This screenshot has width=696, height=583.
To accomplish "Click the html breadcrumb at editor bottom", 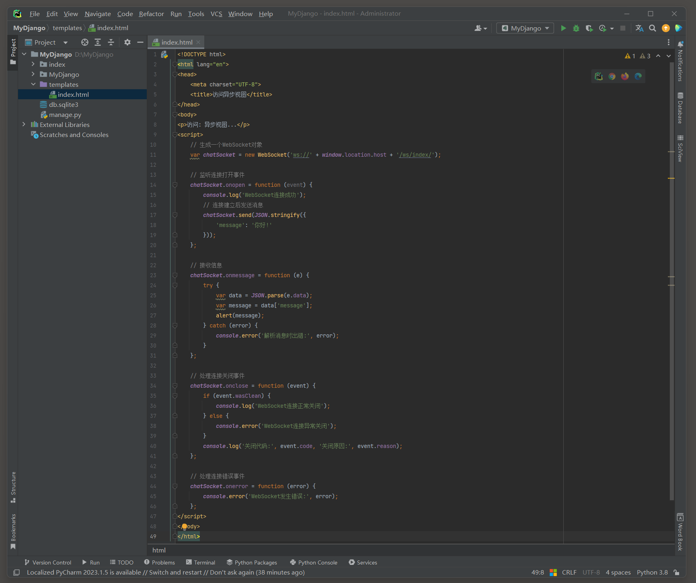I will pos(159,550).
